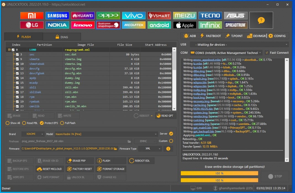Open the USB devices dropdown

(239, 45)
